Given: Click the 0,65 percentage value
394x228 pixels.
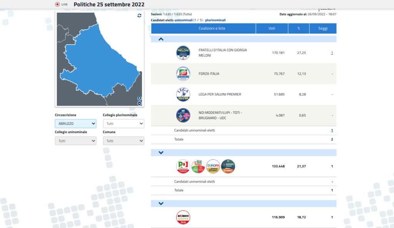Looking at the screenshot, I should click(302, 115).
